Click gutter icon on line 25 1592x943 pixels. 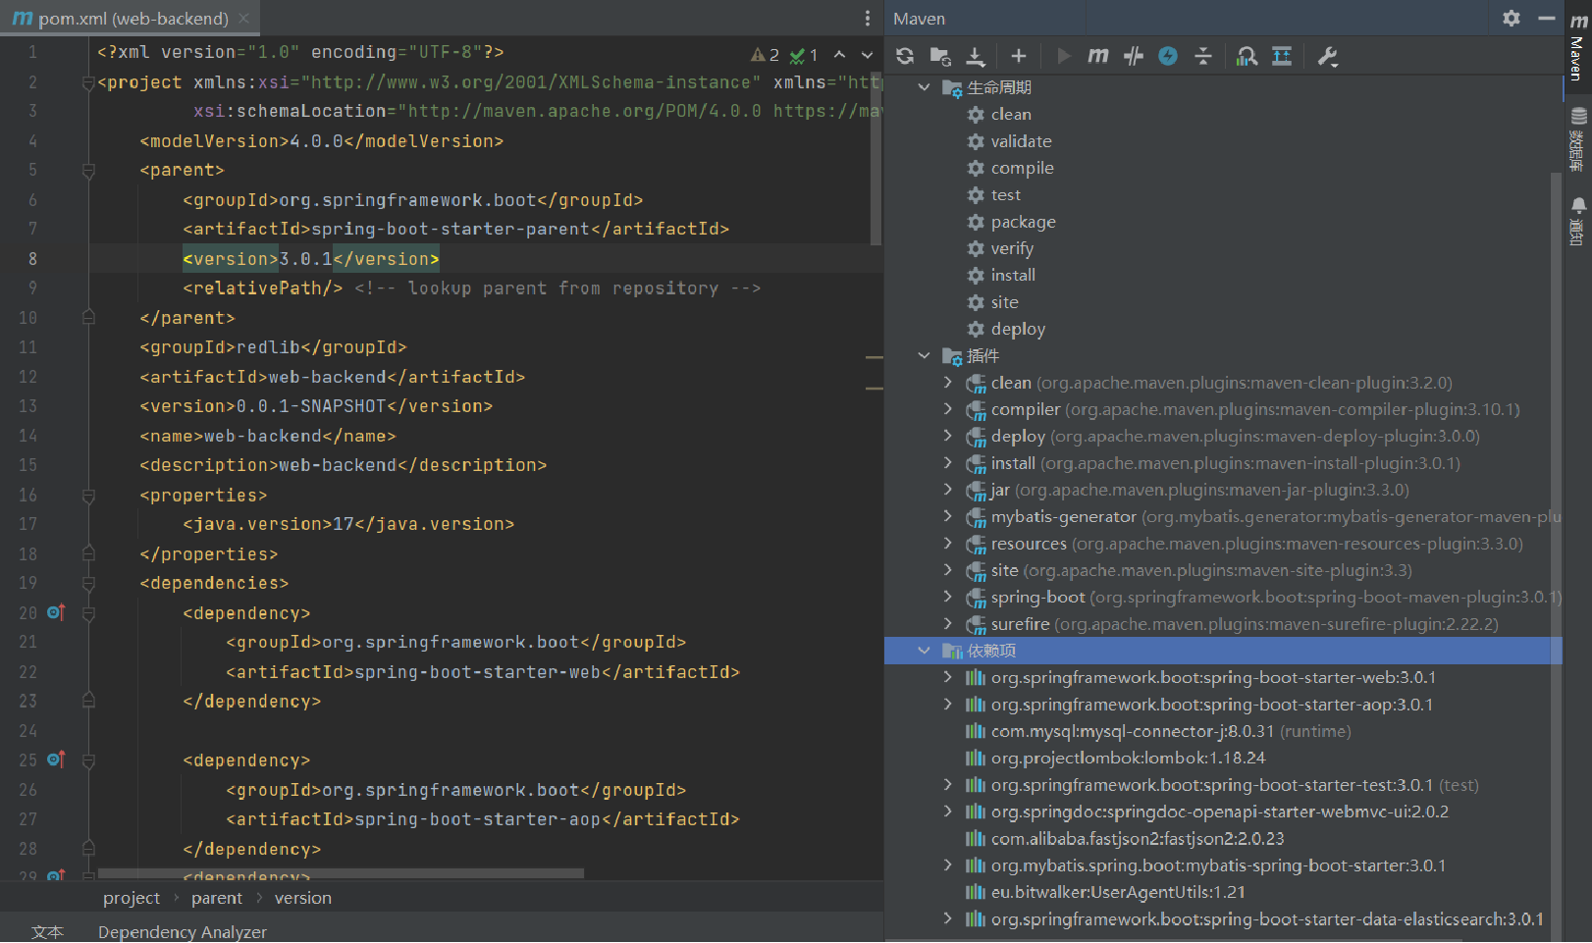click(x=56, y=760)
